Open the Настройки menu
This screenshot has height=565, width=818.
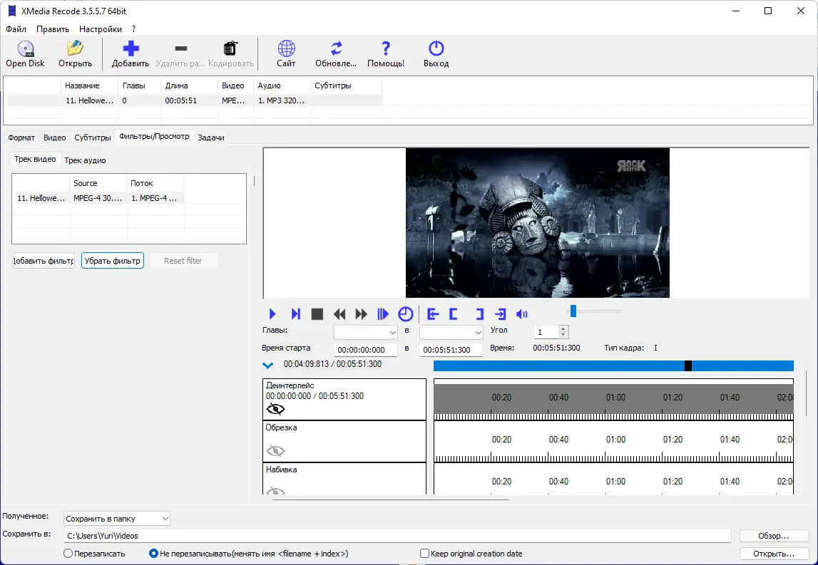(x=100, y=29)
